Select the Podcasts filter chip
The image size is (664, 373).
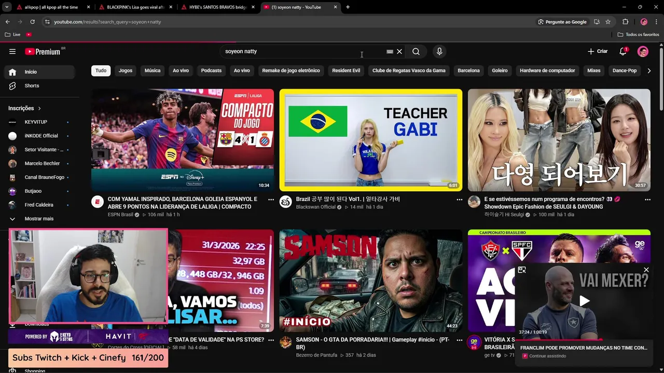tap(211, 70)
